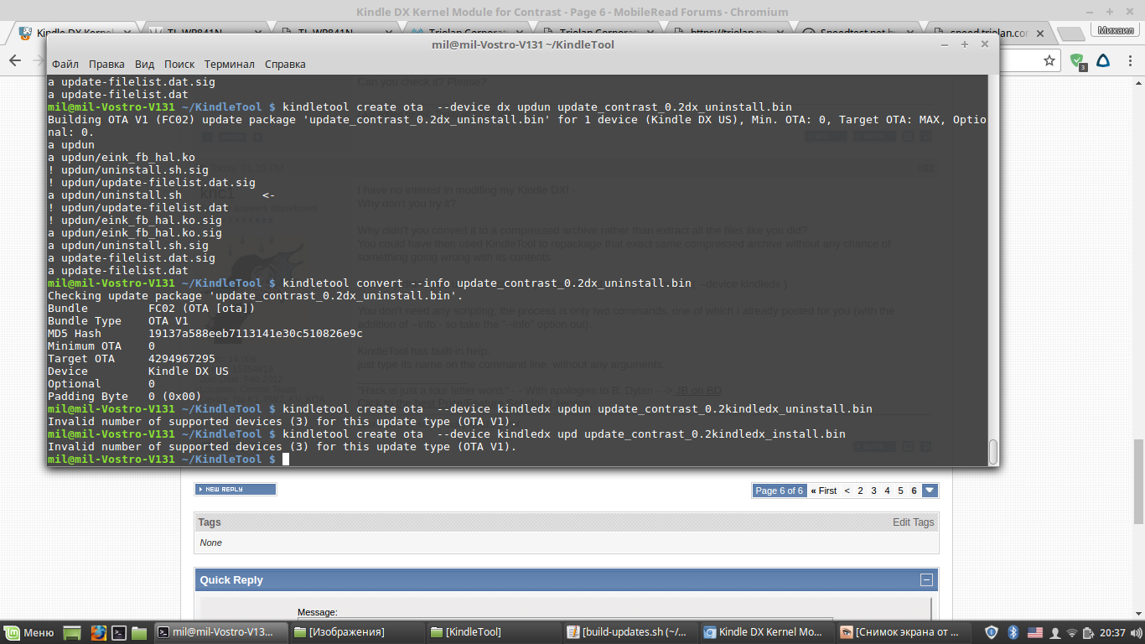The height and width of the screenshot is (644, 1145).
Task: Click the Chromium back arrow
Action: click(14, 60)
